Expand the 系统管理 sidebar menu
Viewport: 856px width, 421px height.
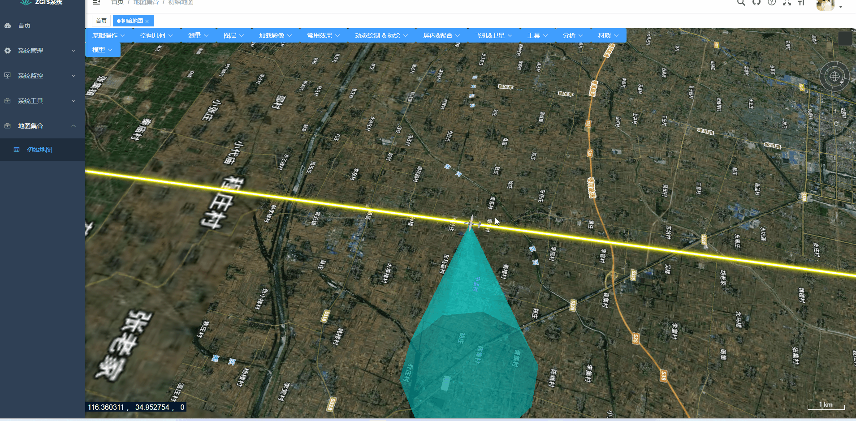(43, 51)
